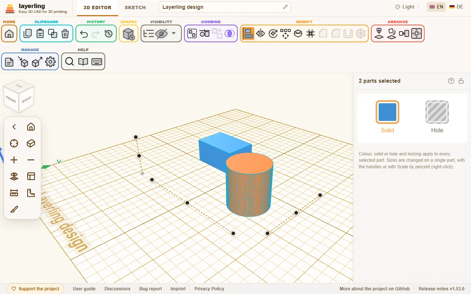Expand the Visibility dropdown arrow
Screen dimensions: 471x294
click(x=174, y=33)
